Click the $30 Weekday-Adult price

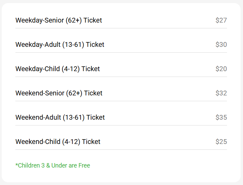(x=221, y=44)
